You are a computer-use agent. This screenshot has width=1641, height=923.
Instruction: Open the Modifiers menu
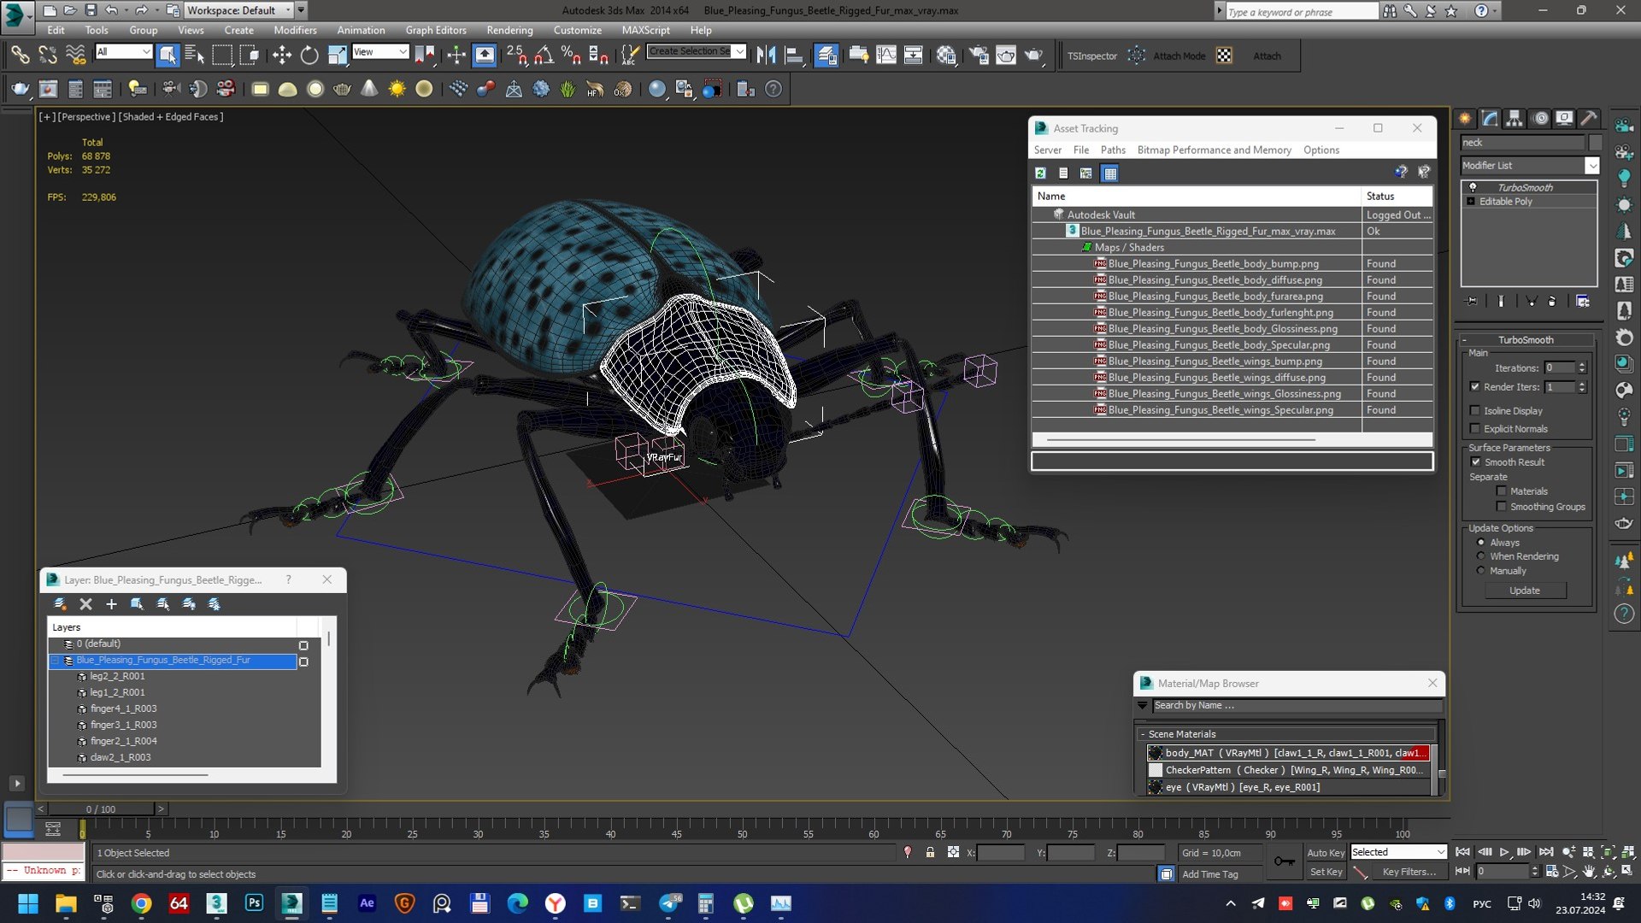295,30
